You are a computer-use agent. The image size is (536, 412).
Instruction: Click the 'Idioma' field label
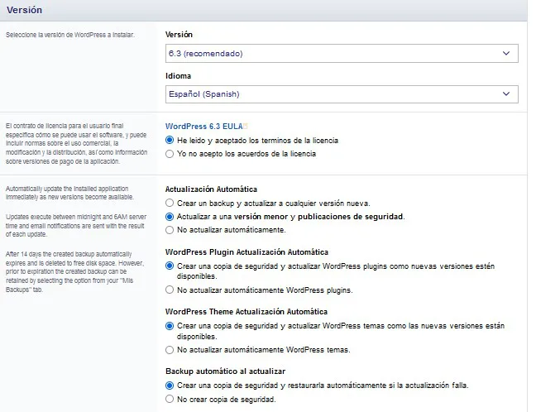pyautogui.click(x=179, y=76)
